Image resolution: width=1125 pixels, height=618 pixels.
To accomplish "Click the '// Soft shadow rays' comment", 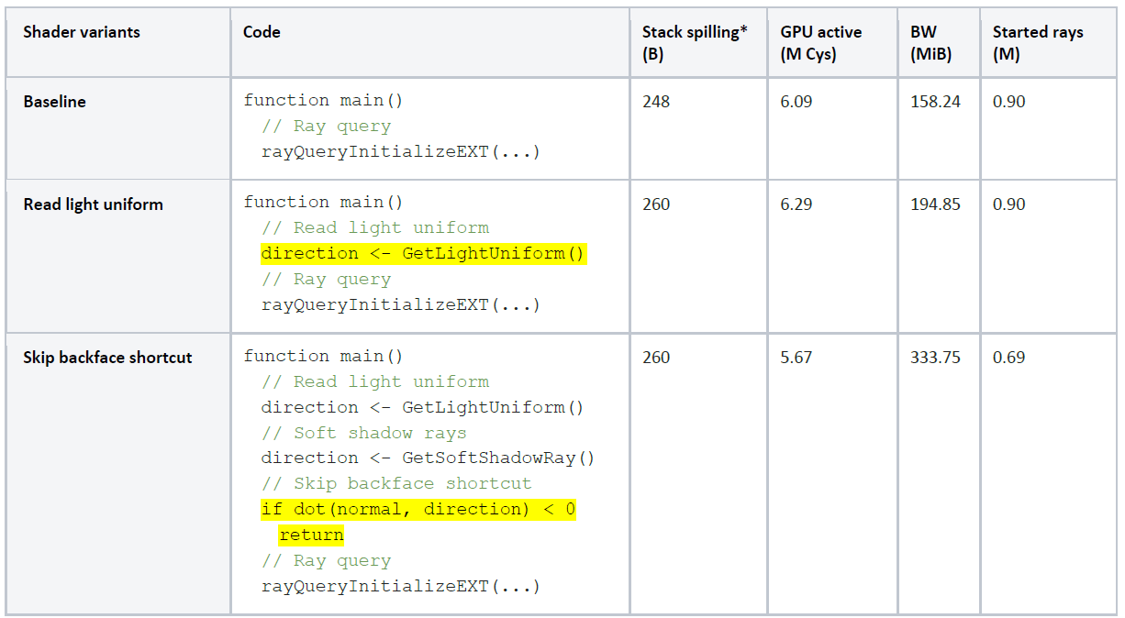I will (363, 433).
